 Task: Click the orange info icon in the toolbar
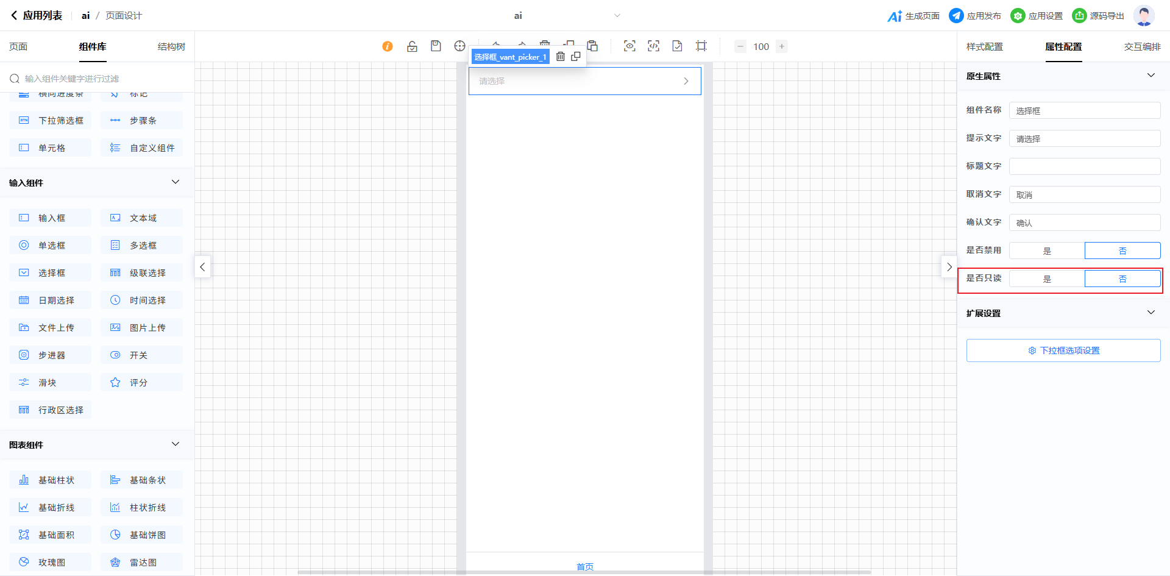click(x=388, y=46)
